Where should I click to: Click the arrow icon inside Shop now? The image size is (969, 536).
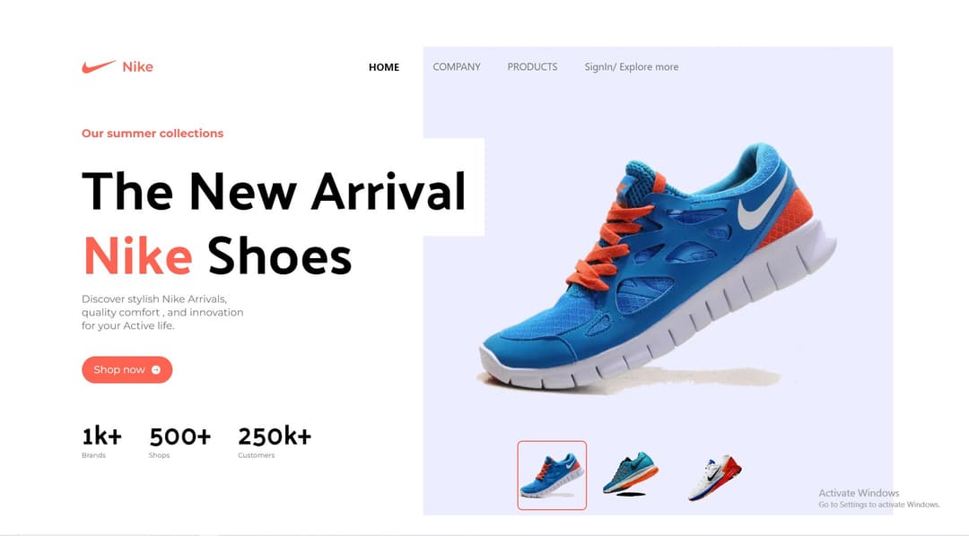156,370
